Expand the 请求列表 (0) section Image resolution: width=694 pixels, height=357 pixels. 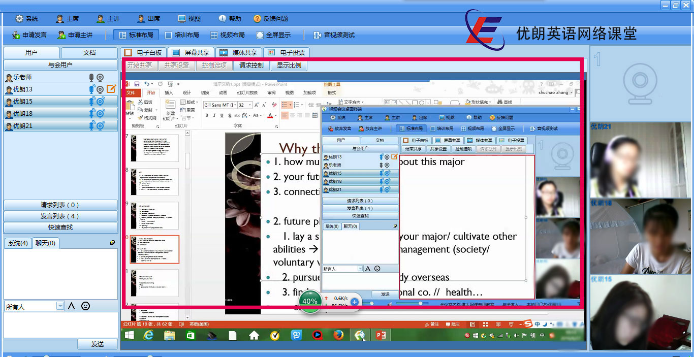pyautogui.click(x=60, y=205)
